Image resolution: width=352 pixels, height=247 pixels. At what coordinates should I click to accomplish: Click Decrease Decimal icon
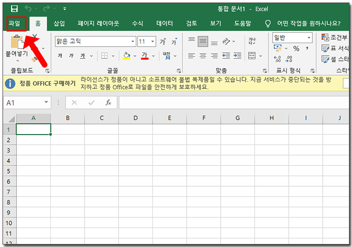pos(289,59)
